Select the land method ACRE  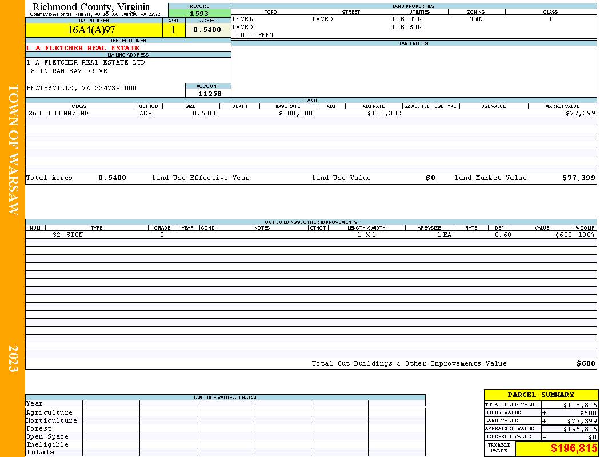click(147, 113)
